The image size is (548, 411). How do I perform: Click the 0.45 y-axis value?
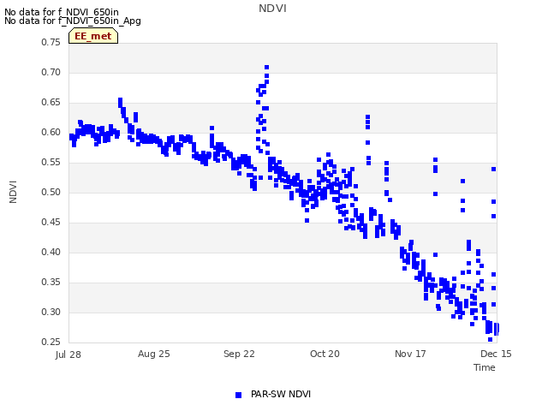pos(51,223)
